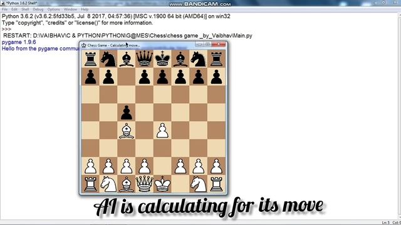Pick the white pawn on f2
Viewport: 401px width, 225px height.
(x=180, y=166)
